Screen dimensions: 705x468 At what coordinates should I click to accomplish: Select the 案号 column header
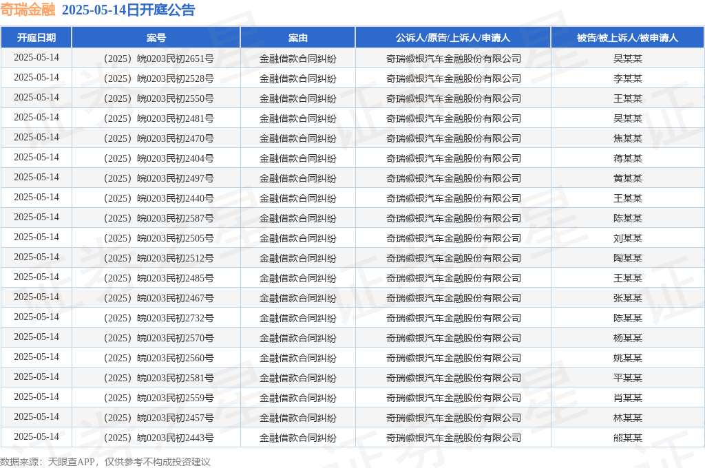(x=156, y=38)
